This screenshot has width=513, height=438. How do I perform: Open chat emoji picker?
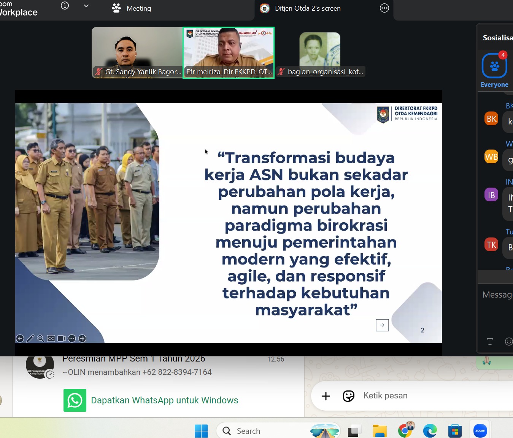[x=508, y=341]
